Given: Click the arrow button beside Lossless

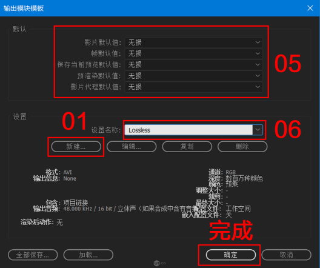Looking at the screenshot, I should click(x=258, y=130).
